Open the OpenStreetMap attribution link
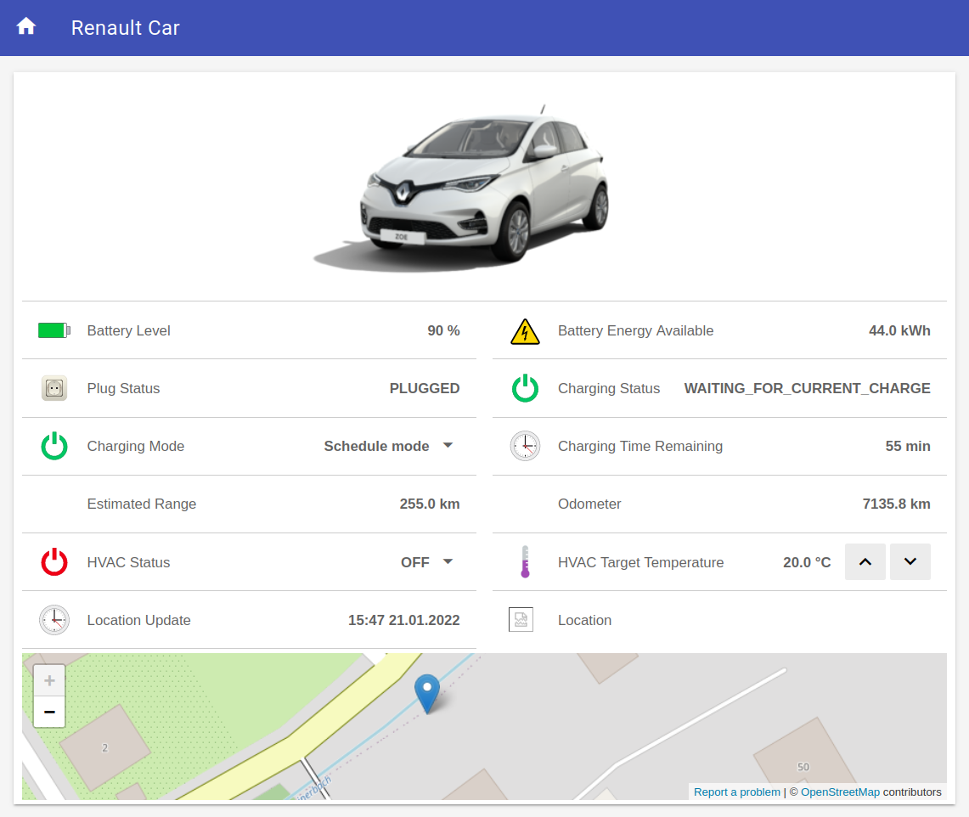This screenshot has height=817, width=969. point(840,792)
